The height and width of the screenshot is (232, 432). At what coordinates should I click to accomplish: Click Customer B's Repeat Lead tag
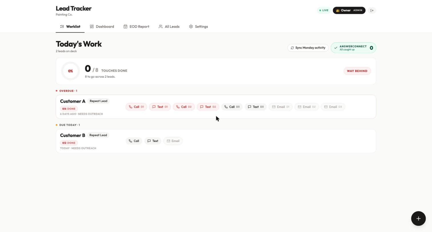pos(98,135)
